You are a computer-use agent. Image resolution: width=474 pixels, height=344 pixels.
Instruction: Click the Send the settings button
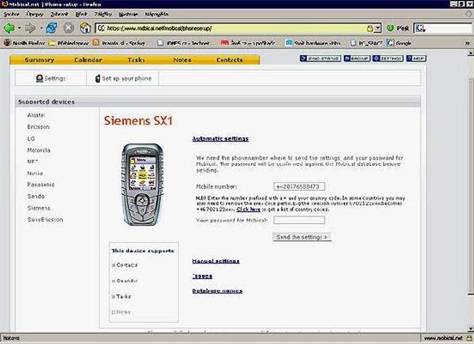(x=302, y=237)
